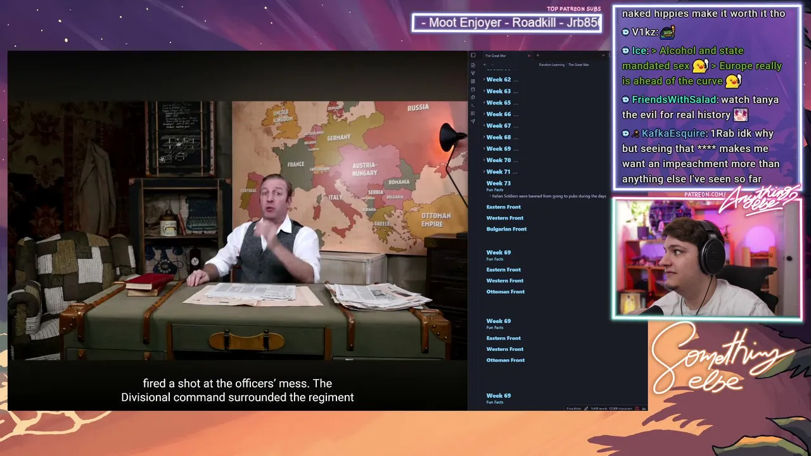Open the tab list dropdown chevron

(x=603, y=56)
